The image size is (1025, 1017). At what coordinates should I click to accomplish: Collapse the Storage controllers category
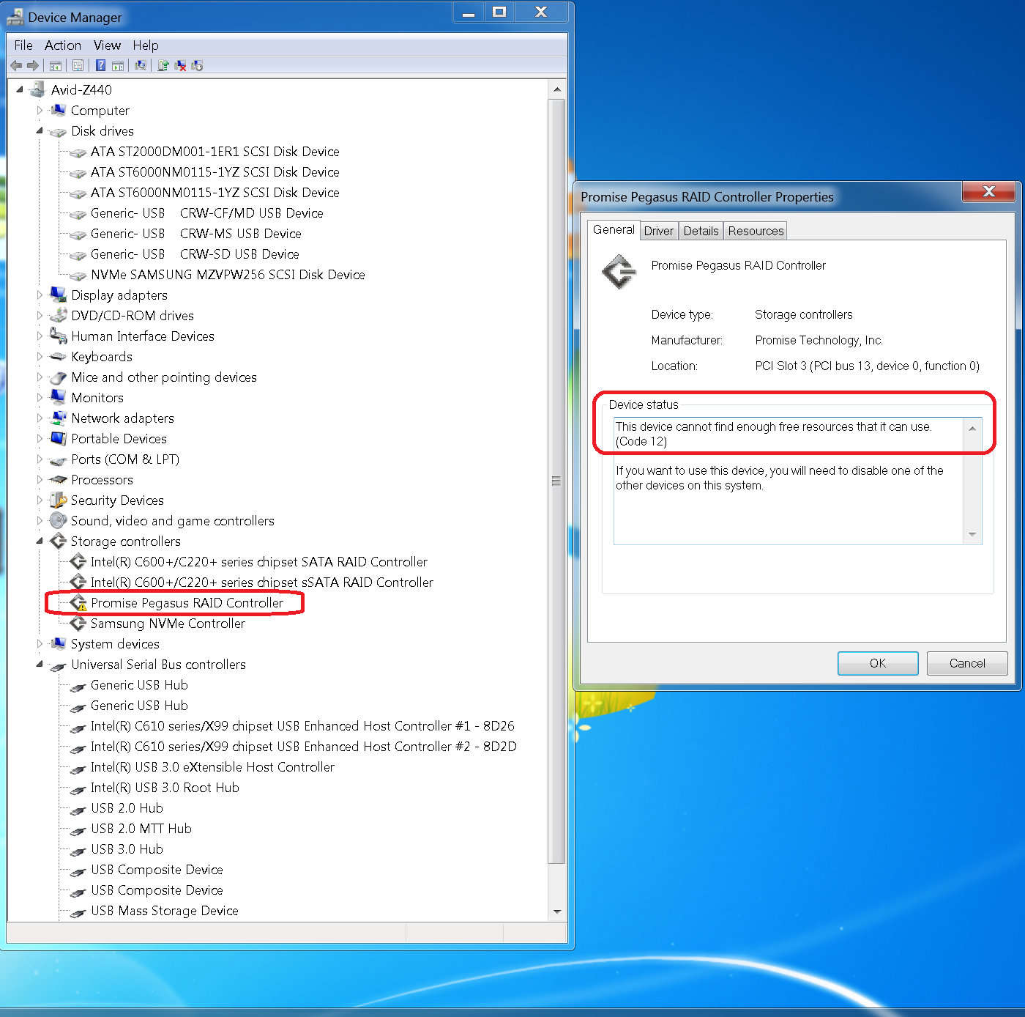pos(40,541)
